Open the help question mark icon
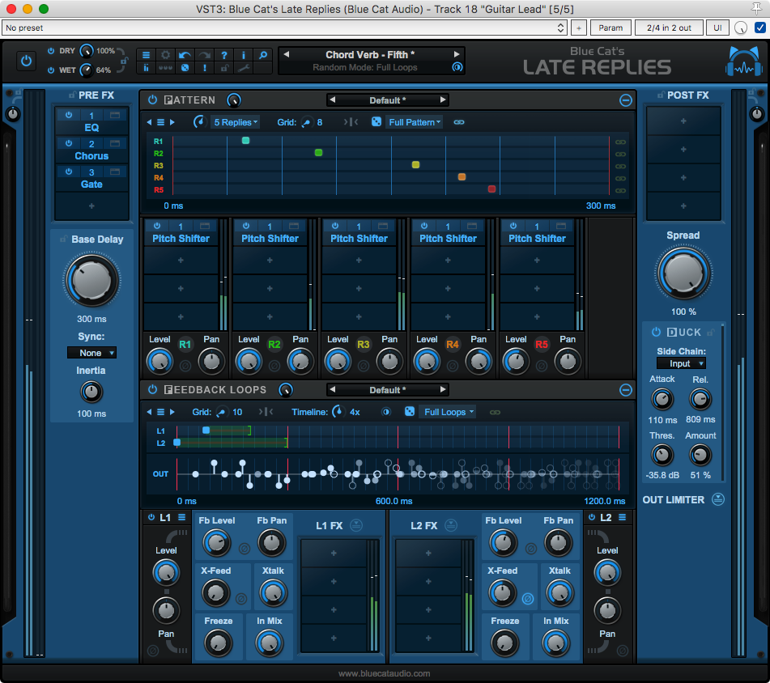This screenshot has width=770, height=683. (224, 55)
